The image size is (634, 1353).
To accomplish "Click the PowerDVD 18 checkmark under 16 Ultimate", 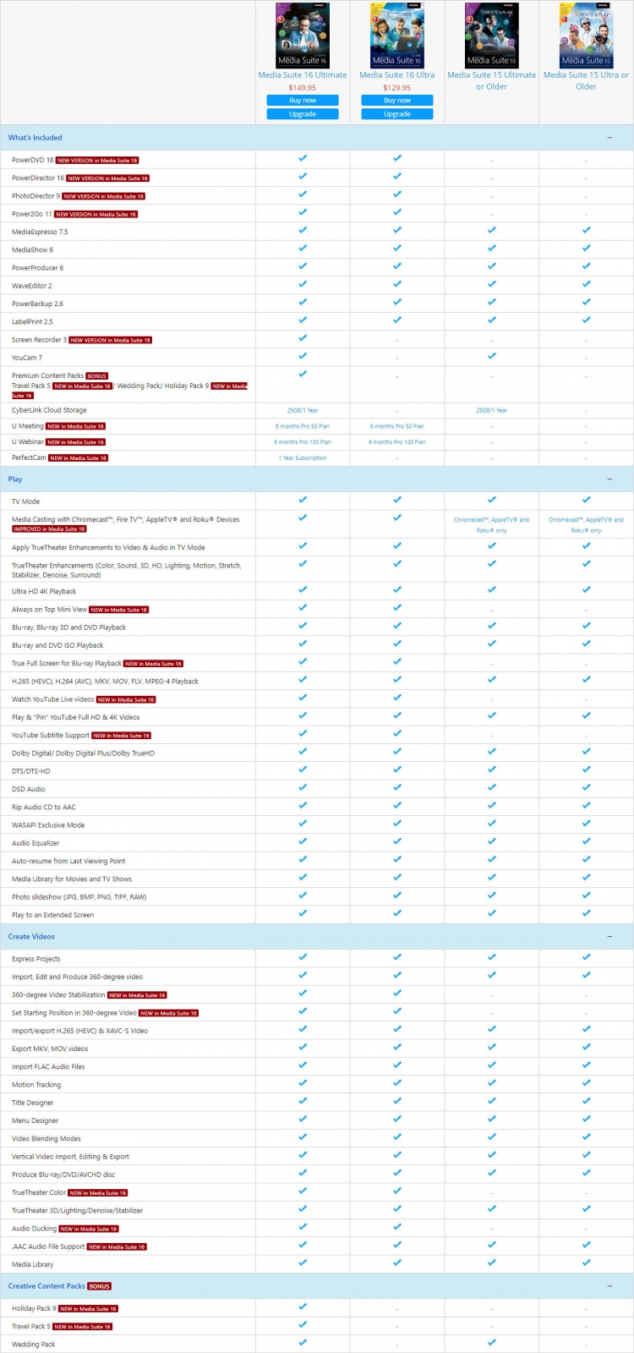I will tap(303, 158).
